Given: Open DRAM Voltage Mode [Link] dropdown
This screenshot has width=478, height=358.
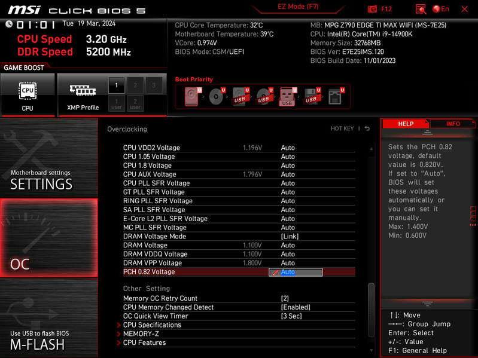Looking at the screenshot, I should (290, 236).
